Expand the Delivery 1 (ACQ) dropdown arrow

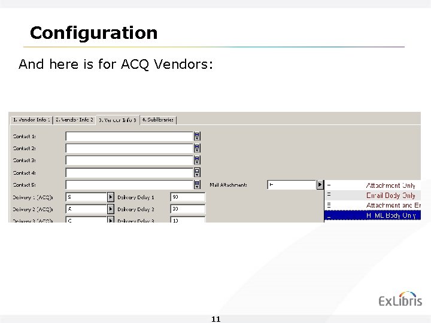click(x=111, y=197)
